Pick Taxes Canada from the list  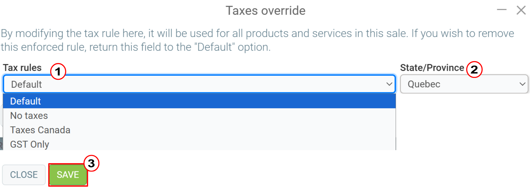[199, 130]
